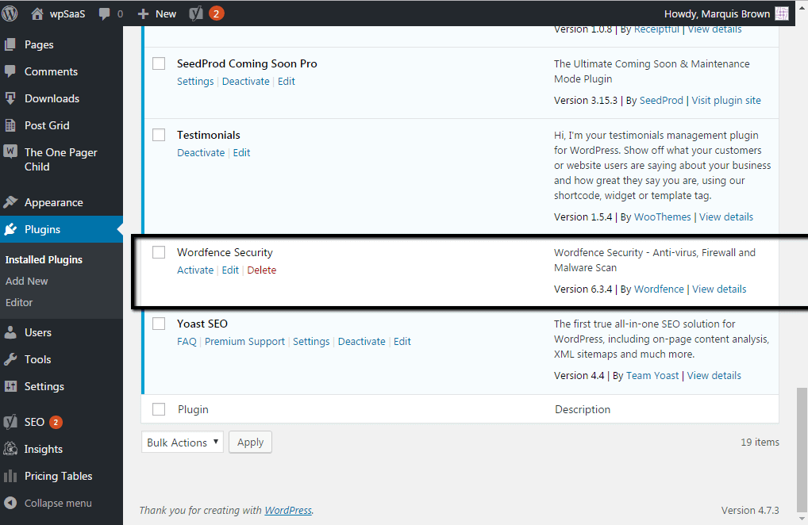
Task: Click the WordPress logo icon
Action: [10, 13]
